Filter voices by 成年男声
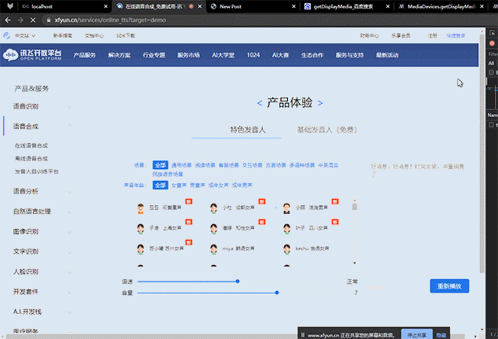Image resolution: width=498 pixels, height=339 pixels. point(242,185)
